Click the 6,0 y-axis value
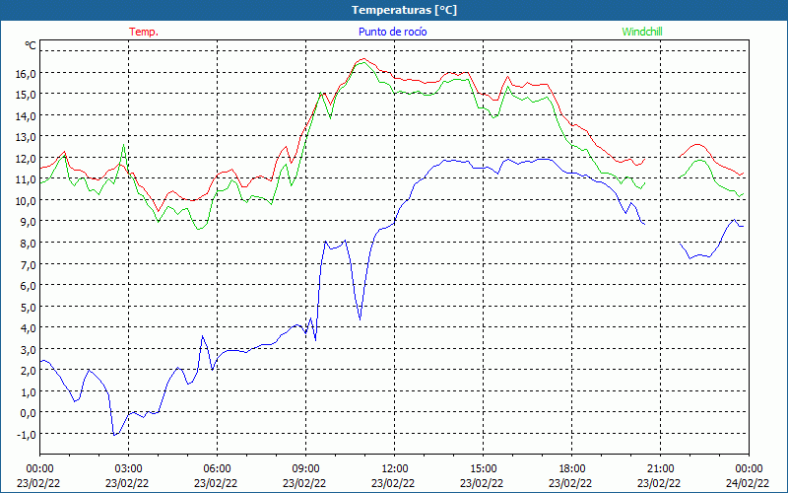 (29, 285)
